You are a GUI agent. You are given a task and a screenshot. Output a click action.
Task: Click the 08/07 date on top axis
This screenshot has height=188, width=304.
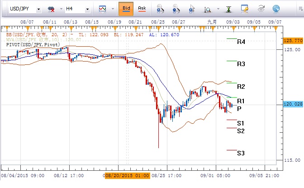point(27,22)
